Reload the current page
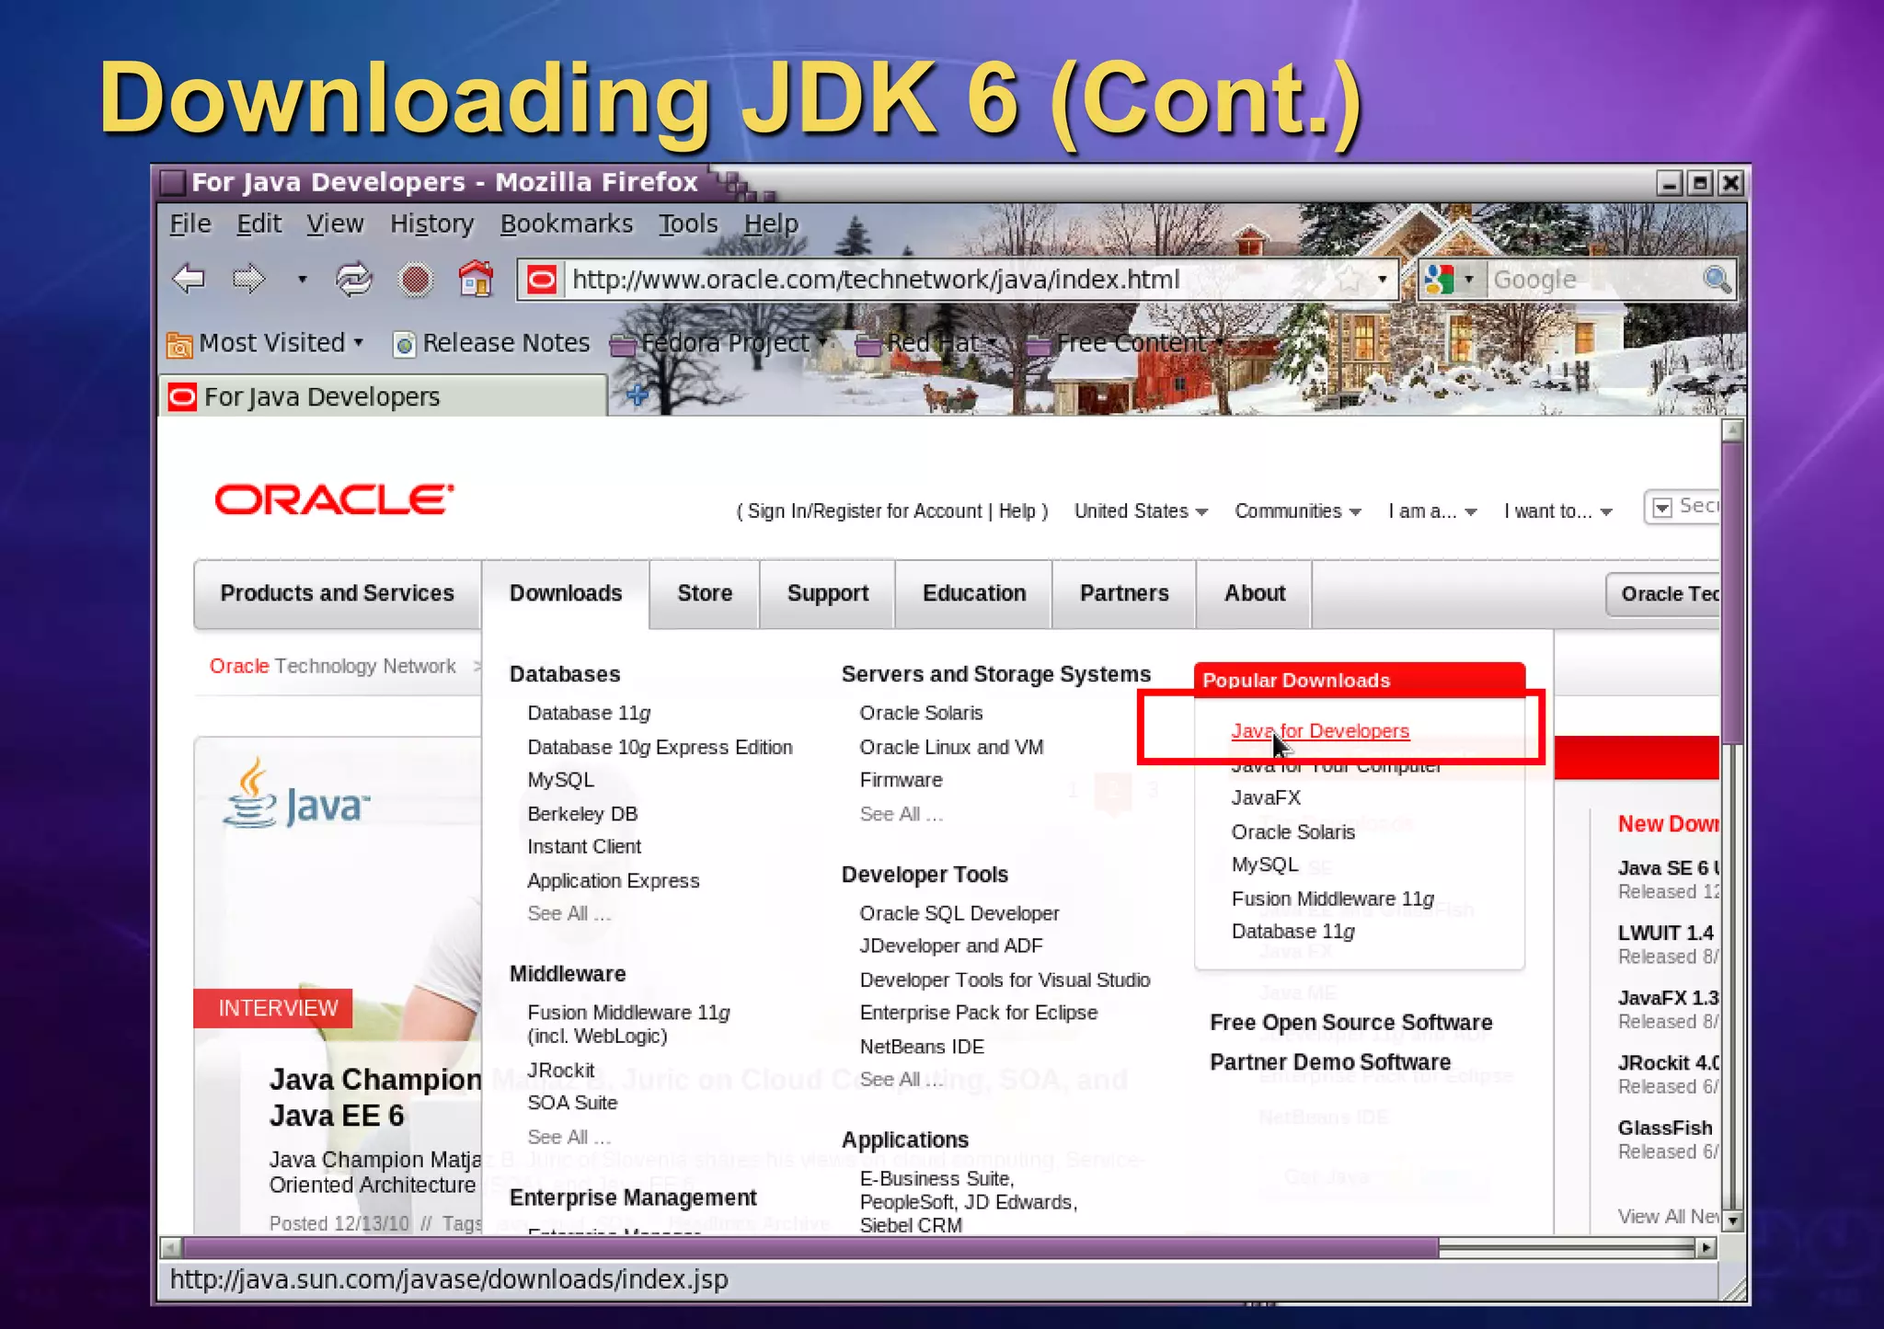1884x1329 pixels. click(354, 279)
